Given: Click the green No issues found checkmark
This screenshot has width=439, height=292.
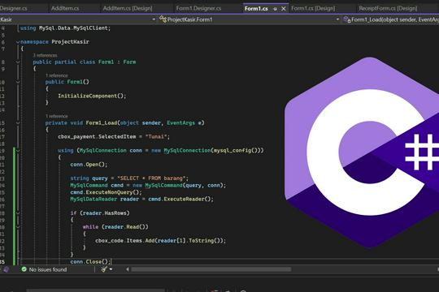Looking at the screenshot, I should (x=24, y=269).
